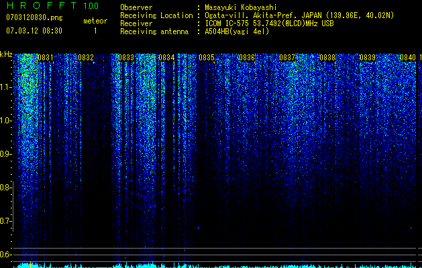422x268 pixels.
Task: Click observer name Masayuki Kobayashi
Action: pos(241,7)
